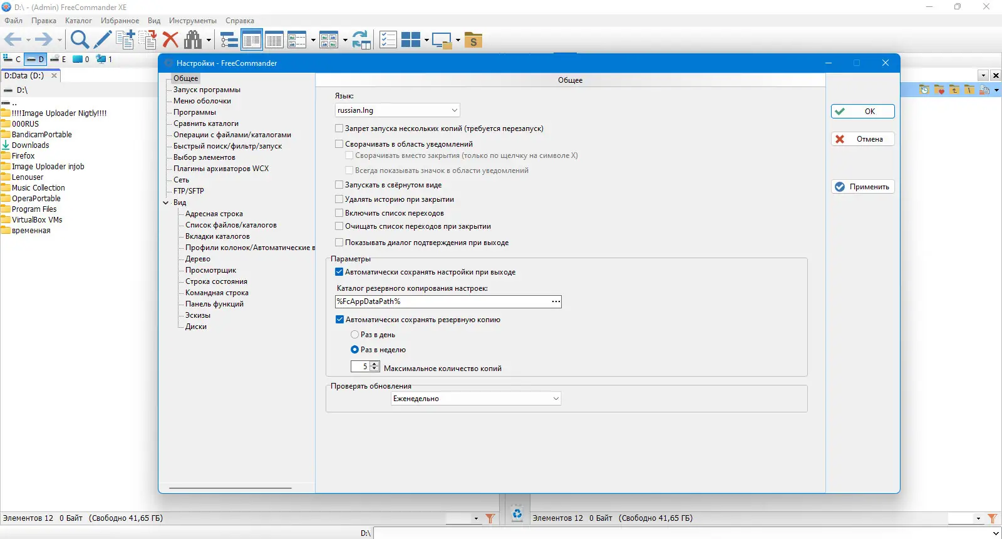Switch to drive C in drive bar
1002x539 pixels.
12,59
